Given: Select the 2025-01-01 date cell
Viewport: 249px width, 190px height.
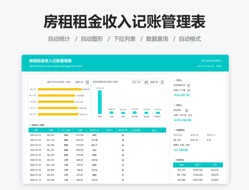Looking at the screenshot, I should point(36,135).
